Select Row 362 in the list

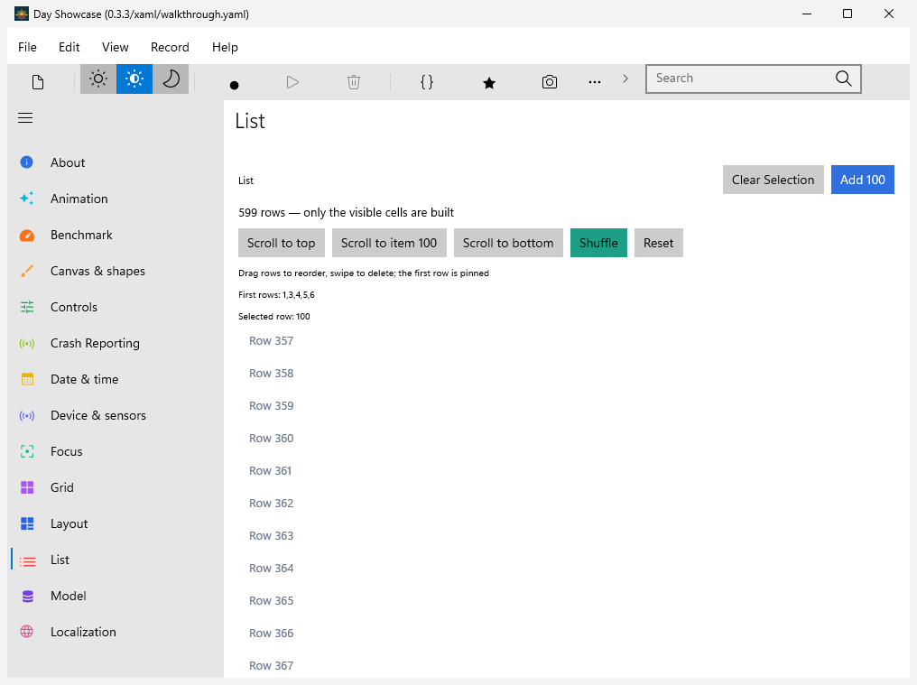point(567,503)
